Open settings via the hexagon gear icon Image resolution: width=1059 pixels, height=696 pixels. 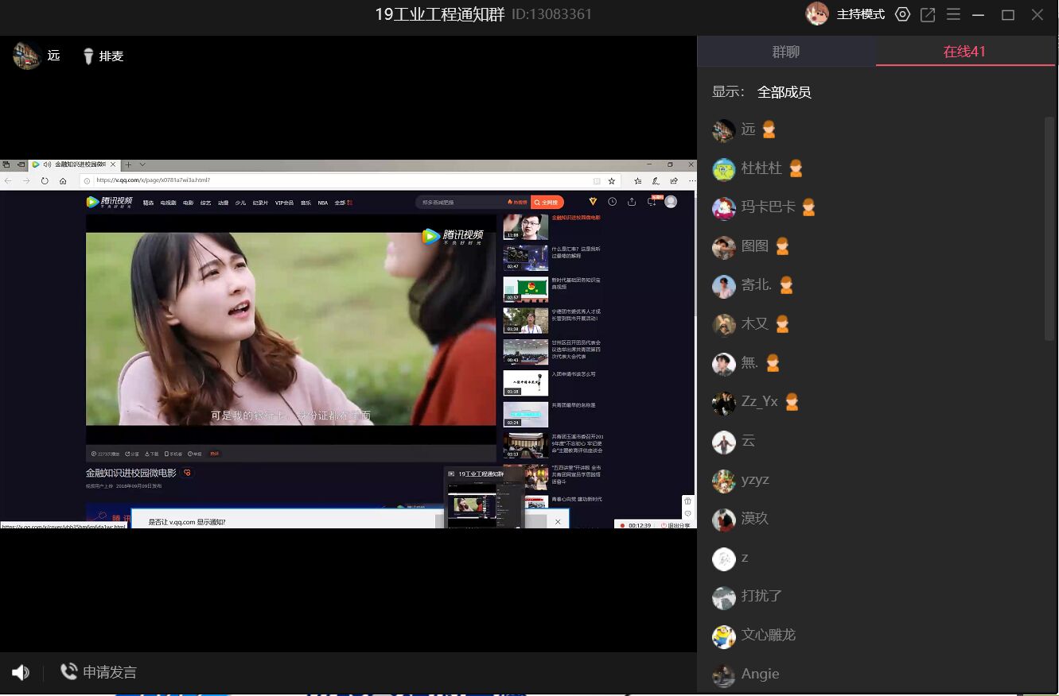[902, 14]
